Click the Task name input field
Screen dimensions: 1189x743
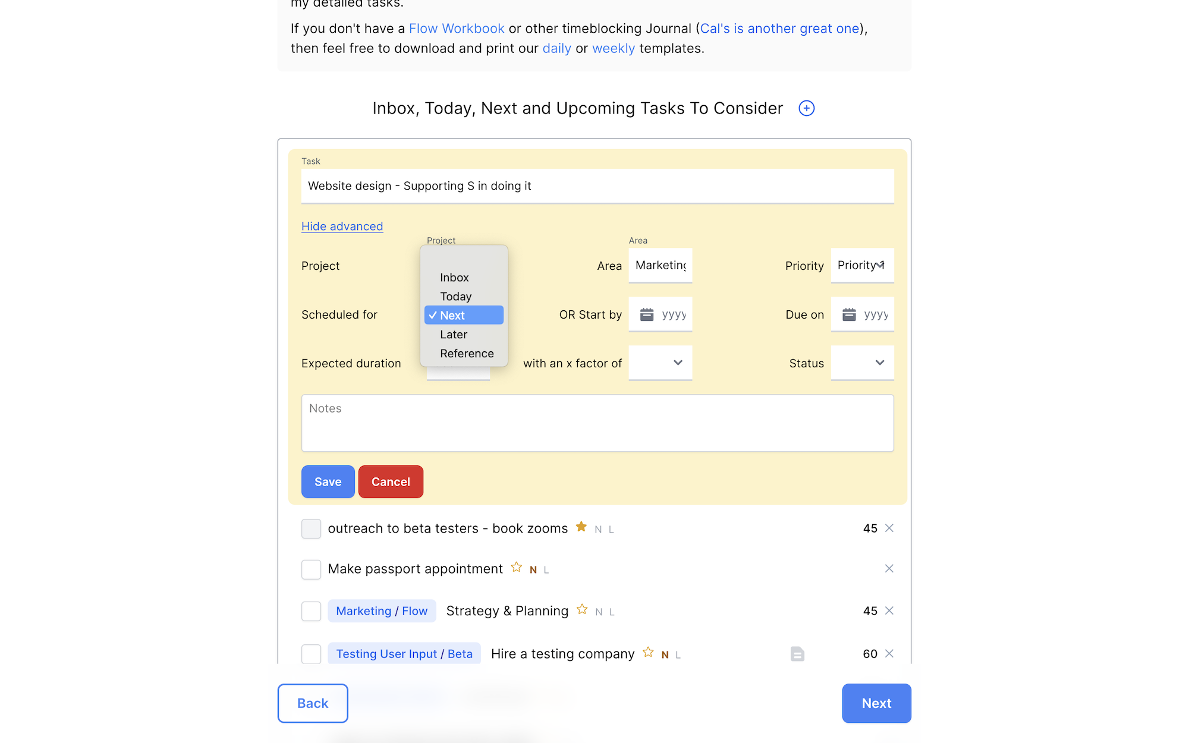[597, 186]
